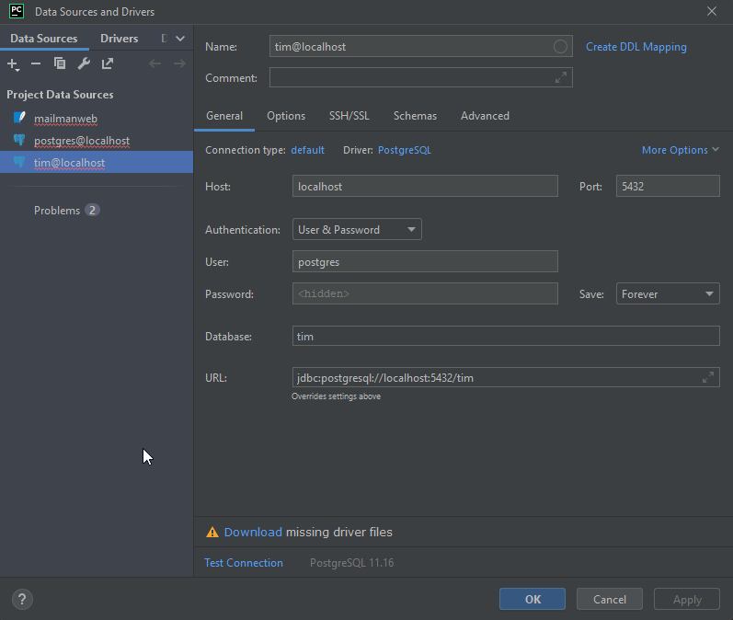Open the Problems list
The height and width of the screenshot is (620, 733).
point(57,211)
